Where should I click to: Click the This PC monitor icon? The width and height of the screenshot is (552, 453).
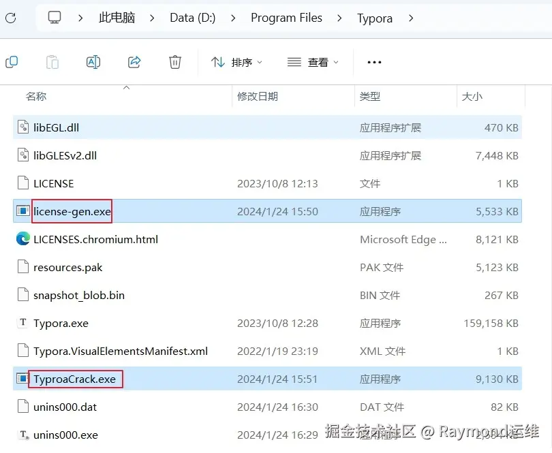(55, 17)
